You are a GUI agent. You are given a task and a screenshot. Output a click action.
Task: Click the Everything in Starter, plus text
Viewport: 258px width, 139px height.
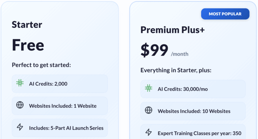coord(176,70)
